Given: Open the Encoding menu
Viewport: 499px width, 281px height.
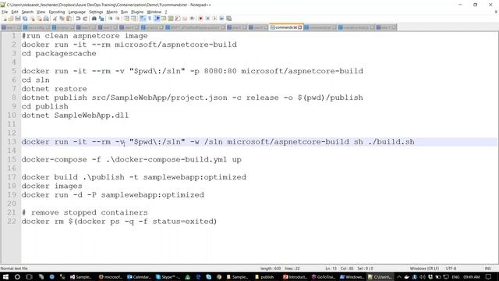Looking at the screenshot, I should [57, 12].
